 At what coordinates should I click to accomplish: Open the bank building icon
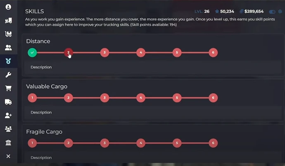tap(8, 142)
